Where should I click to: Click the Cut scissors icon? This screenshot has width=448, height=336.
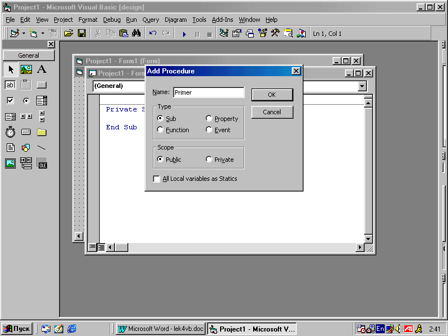pos(97,34)
